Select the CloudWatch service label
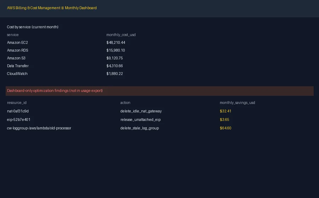 17,74
